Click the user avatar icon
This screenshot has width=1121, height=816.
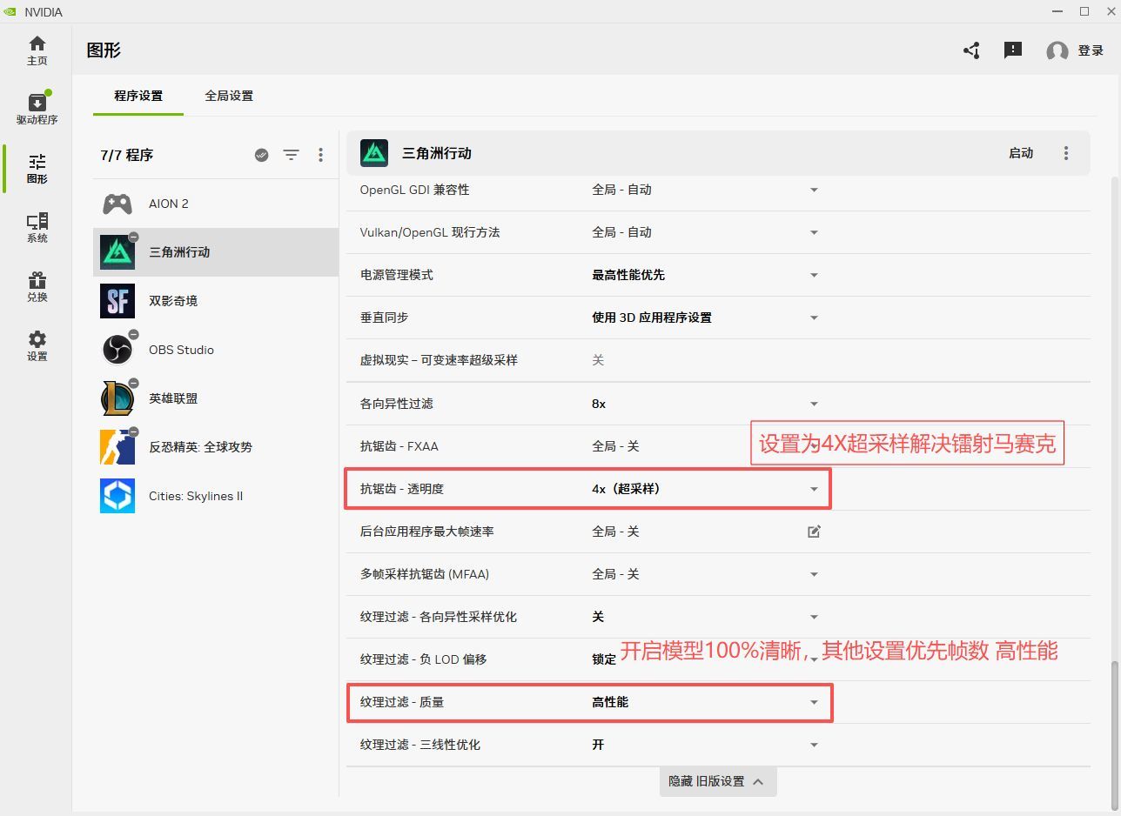point(1057,51)
